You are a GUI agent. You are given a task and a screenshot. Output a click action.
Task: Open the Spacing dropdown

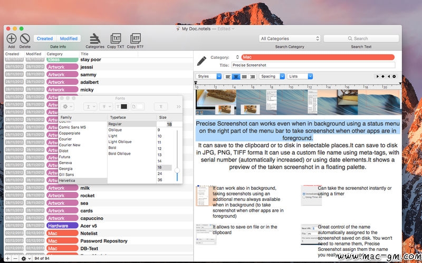point(272,76)
